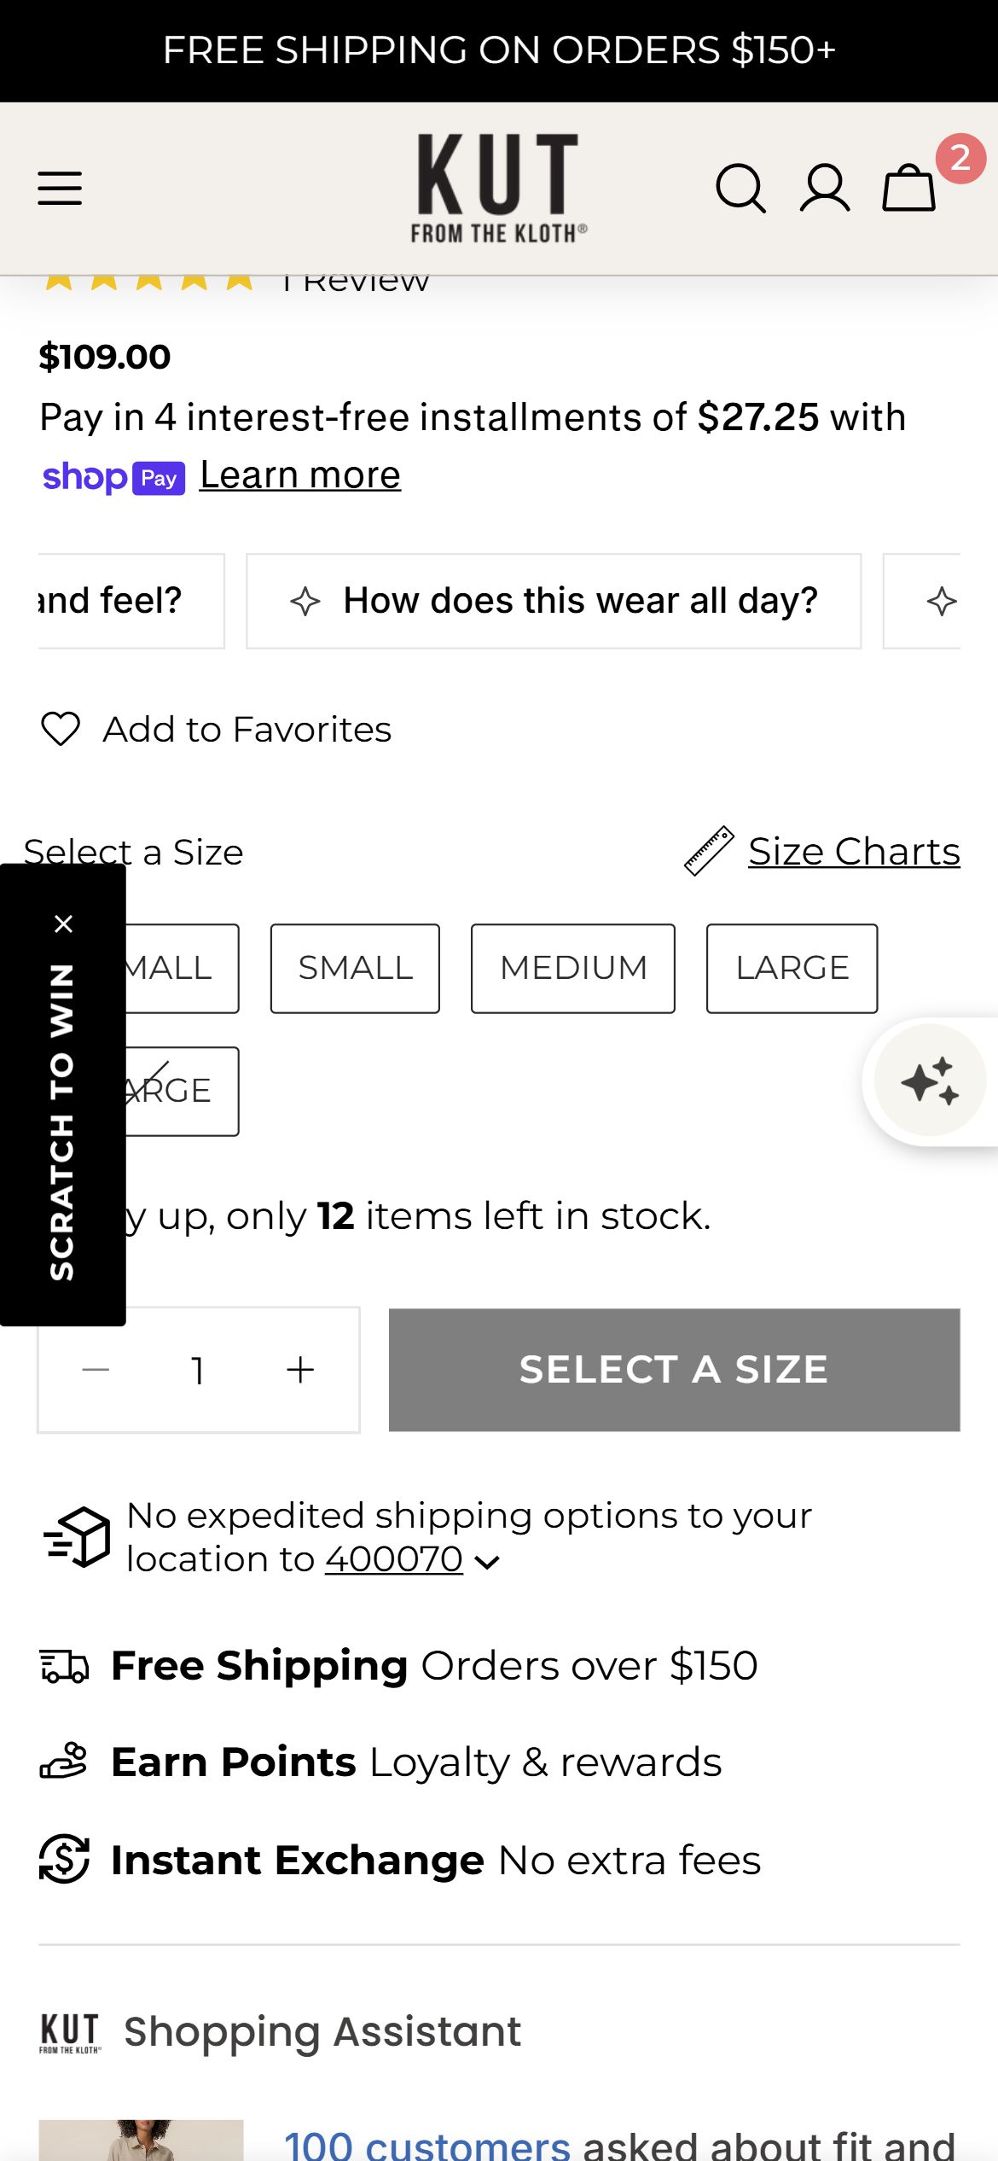Image resolution: width=998 pixels, height=2161 pixels.
Task: Open the search magnifier icon
Action: pyautogui.click(x=740, y=188)
